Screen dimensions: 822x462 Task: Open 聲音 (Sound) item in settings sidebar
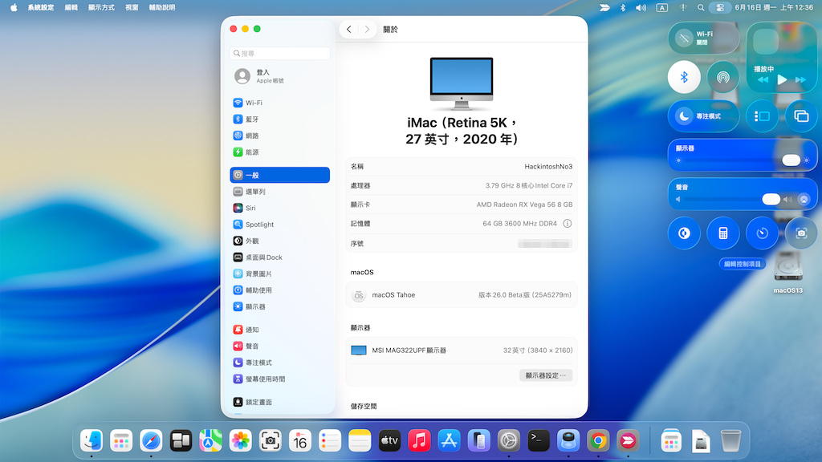[x=279, y=346]
